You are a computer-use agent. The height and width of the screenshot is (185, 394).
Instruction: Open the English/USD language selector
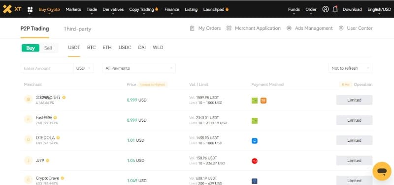point(379,9)
